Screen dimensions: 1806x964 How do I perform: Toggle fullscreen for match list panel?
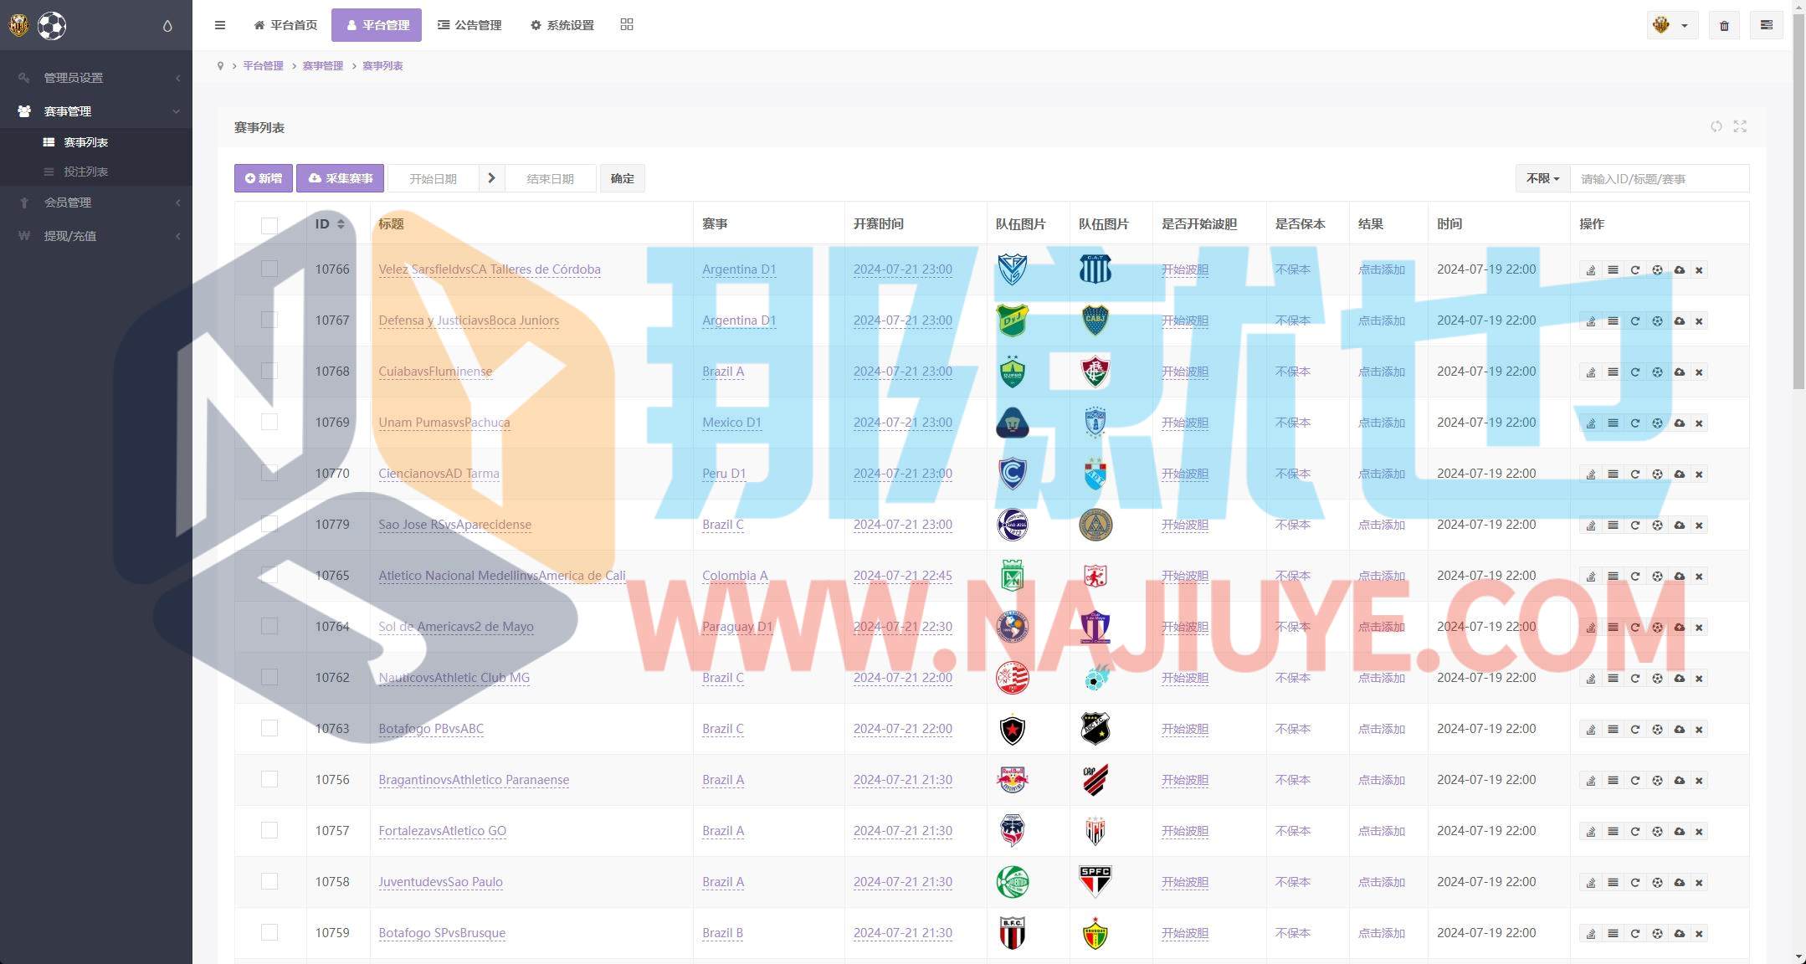[x=1740, y=126]
